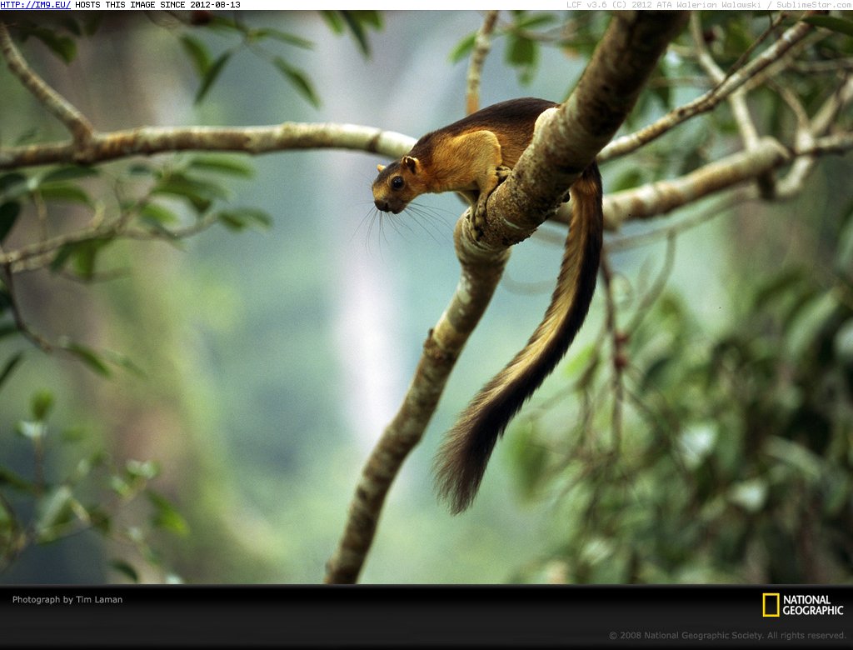Open the HTTP://IM9.EU/ link

(35, 5)
